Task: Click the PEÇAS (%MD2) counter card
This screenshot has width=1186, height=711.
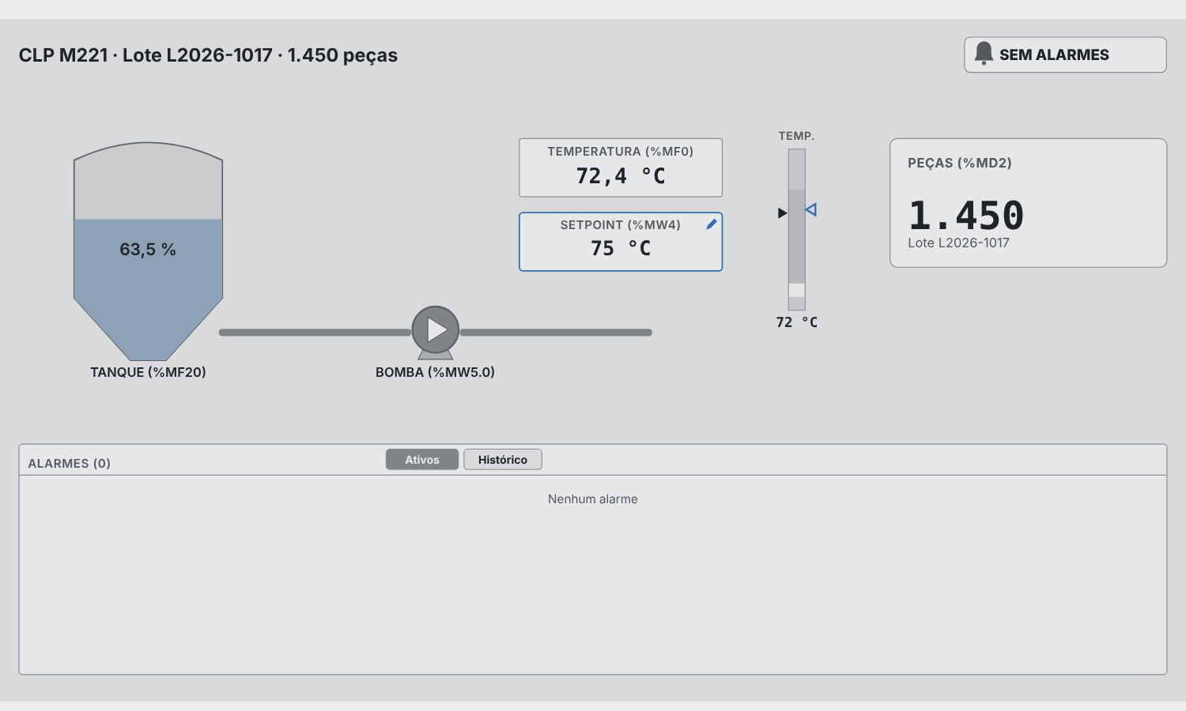Action: [x=1028, y=203]
